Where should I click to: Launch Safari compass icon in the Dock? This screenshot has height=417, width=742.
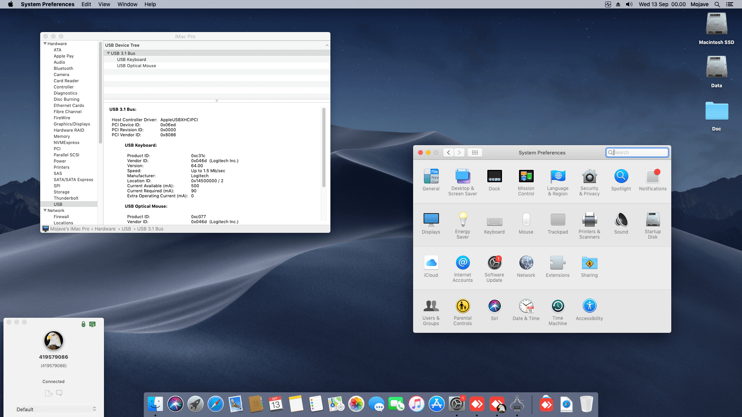pos(216,404)
